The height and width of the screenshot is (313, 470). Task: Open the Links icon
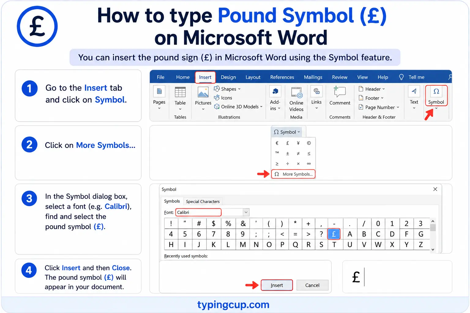(316, 91)
